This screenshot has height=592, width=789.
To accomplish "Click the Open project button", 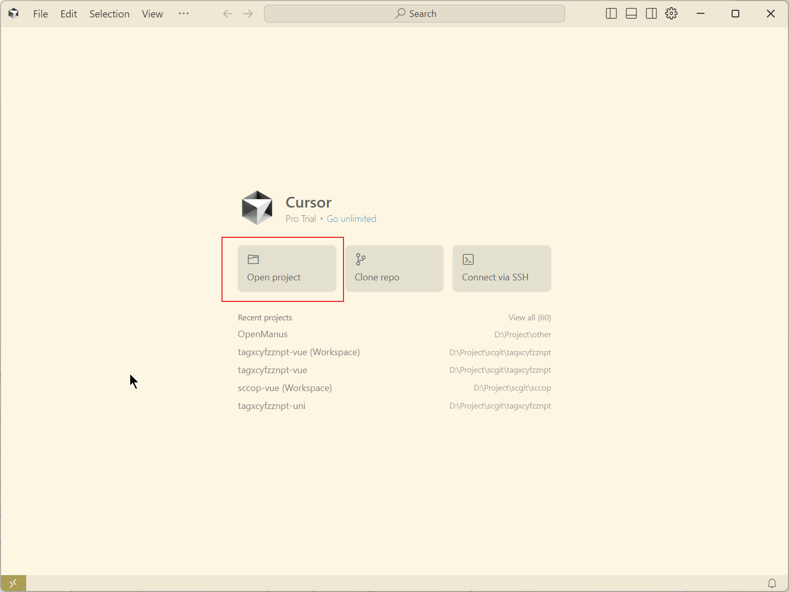I will pyautogui.click(x=287, y=269).
